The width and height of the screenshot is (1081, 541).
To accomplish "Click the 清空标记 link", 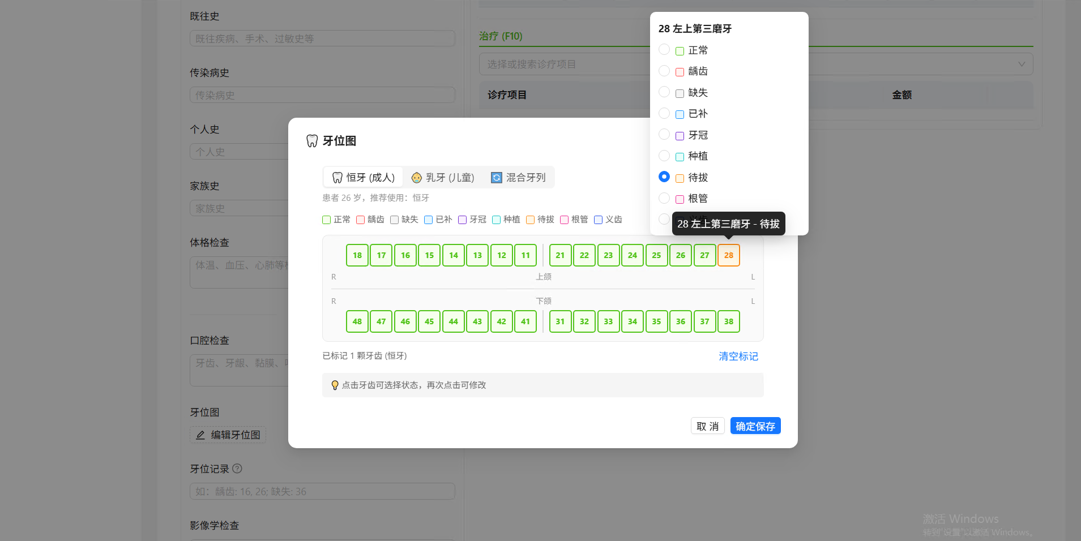I will coord(738,356).
